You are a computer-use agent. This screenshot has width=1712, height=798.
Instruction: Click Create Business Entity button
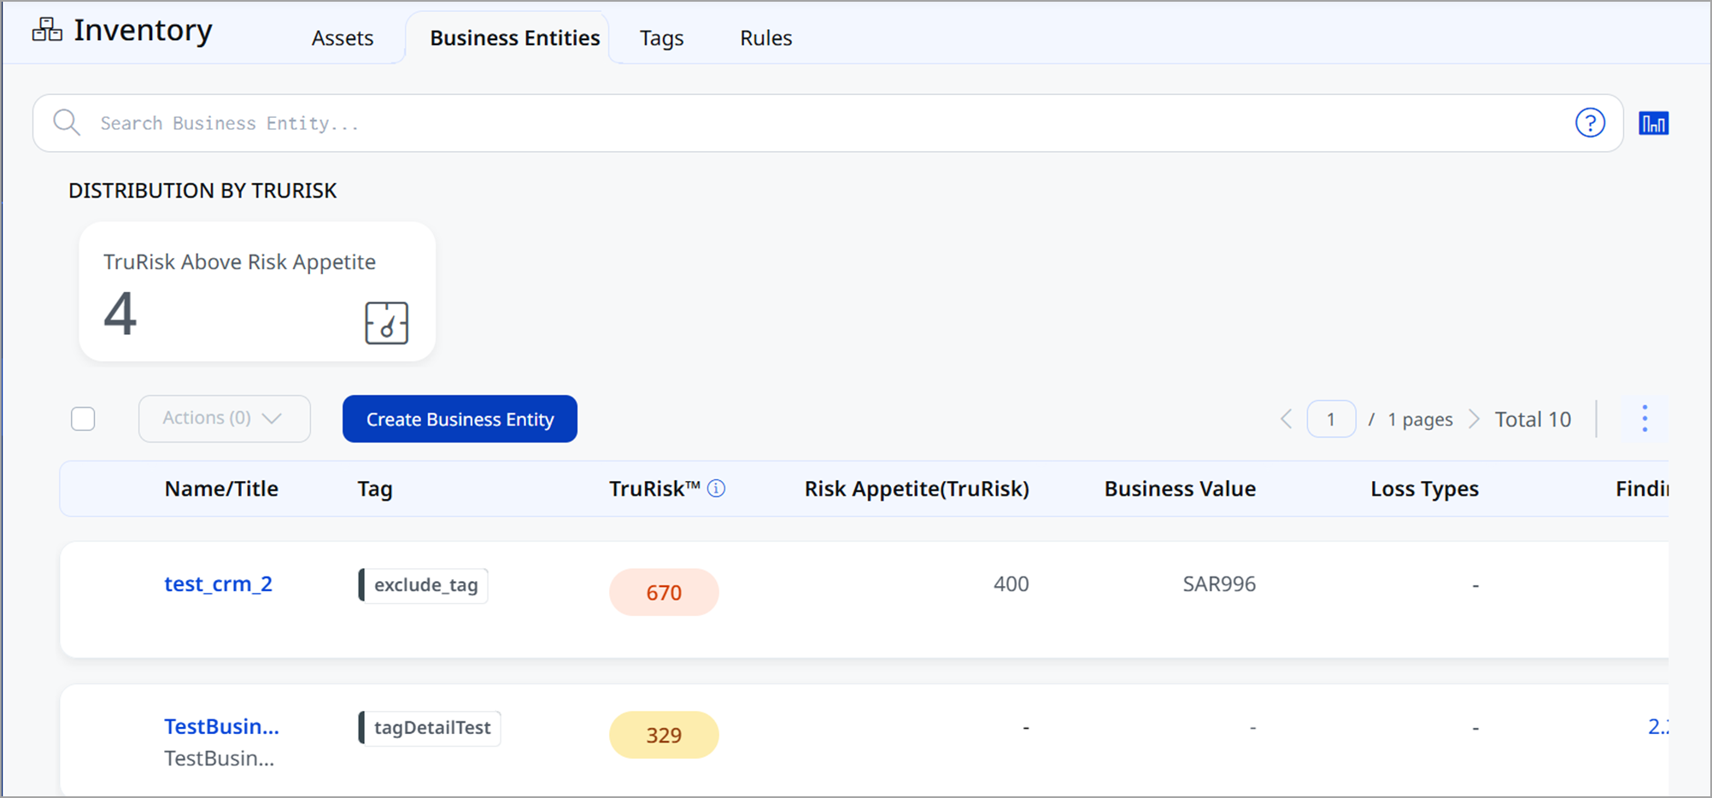[460, 419]
